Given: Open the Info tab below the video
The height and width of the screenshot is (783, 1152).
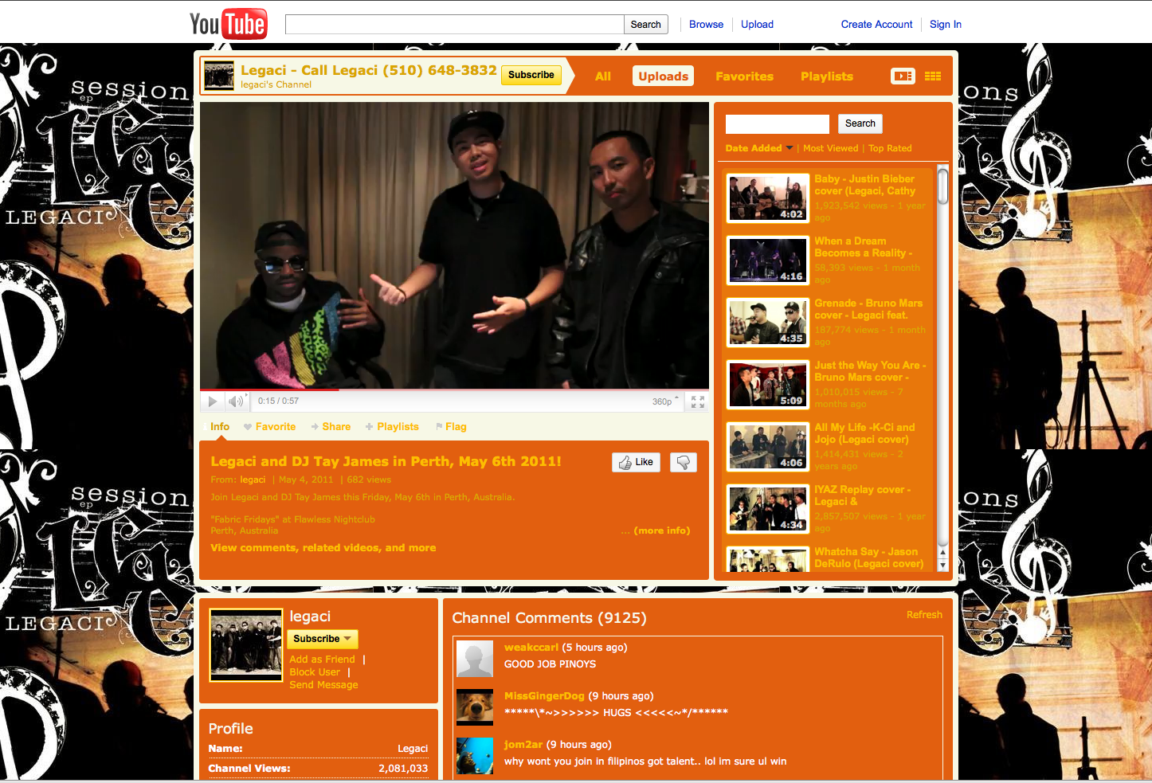Looking at the screenshot, I should click(x=220, y=427).
